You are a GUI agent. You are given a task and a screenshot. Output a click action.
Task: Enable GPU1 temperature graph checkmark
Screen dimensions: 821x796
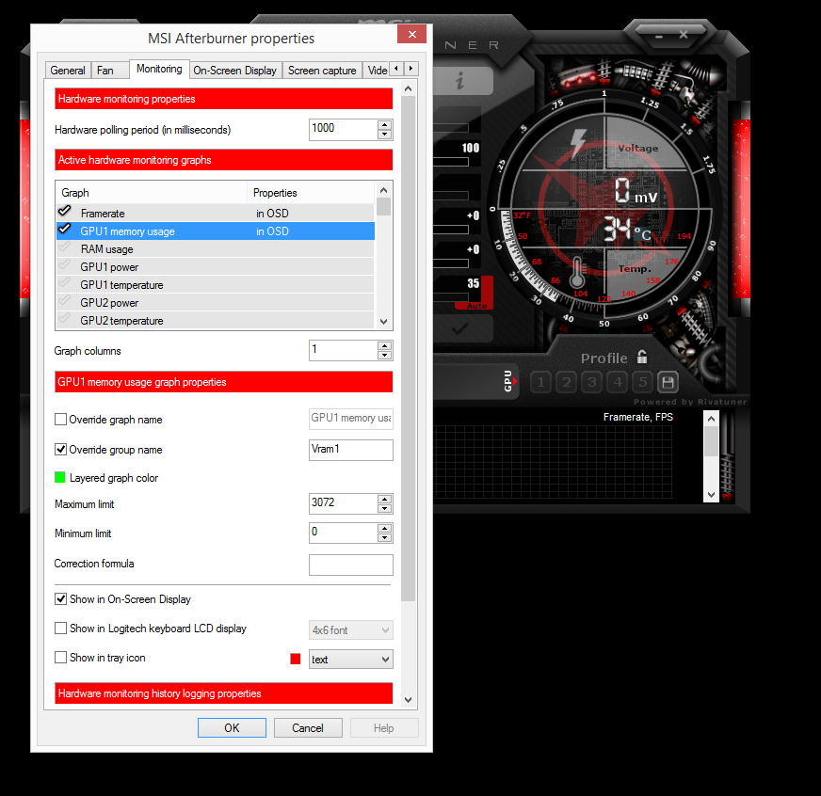point(64,282)
